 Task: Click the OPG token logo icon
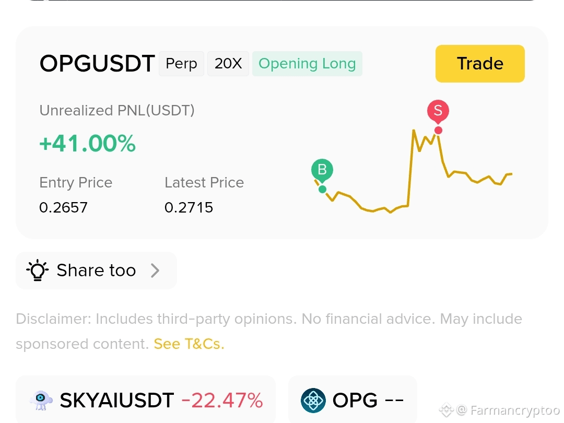(x=313, y=401)
